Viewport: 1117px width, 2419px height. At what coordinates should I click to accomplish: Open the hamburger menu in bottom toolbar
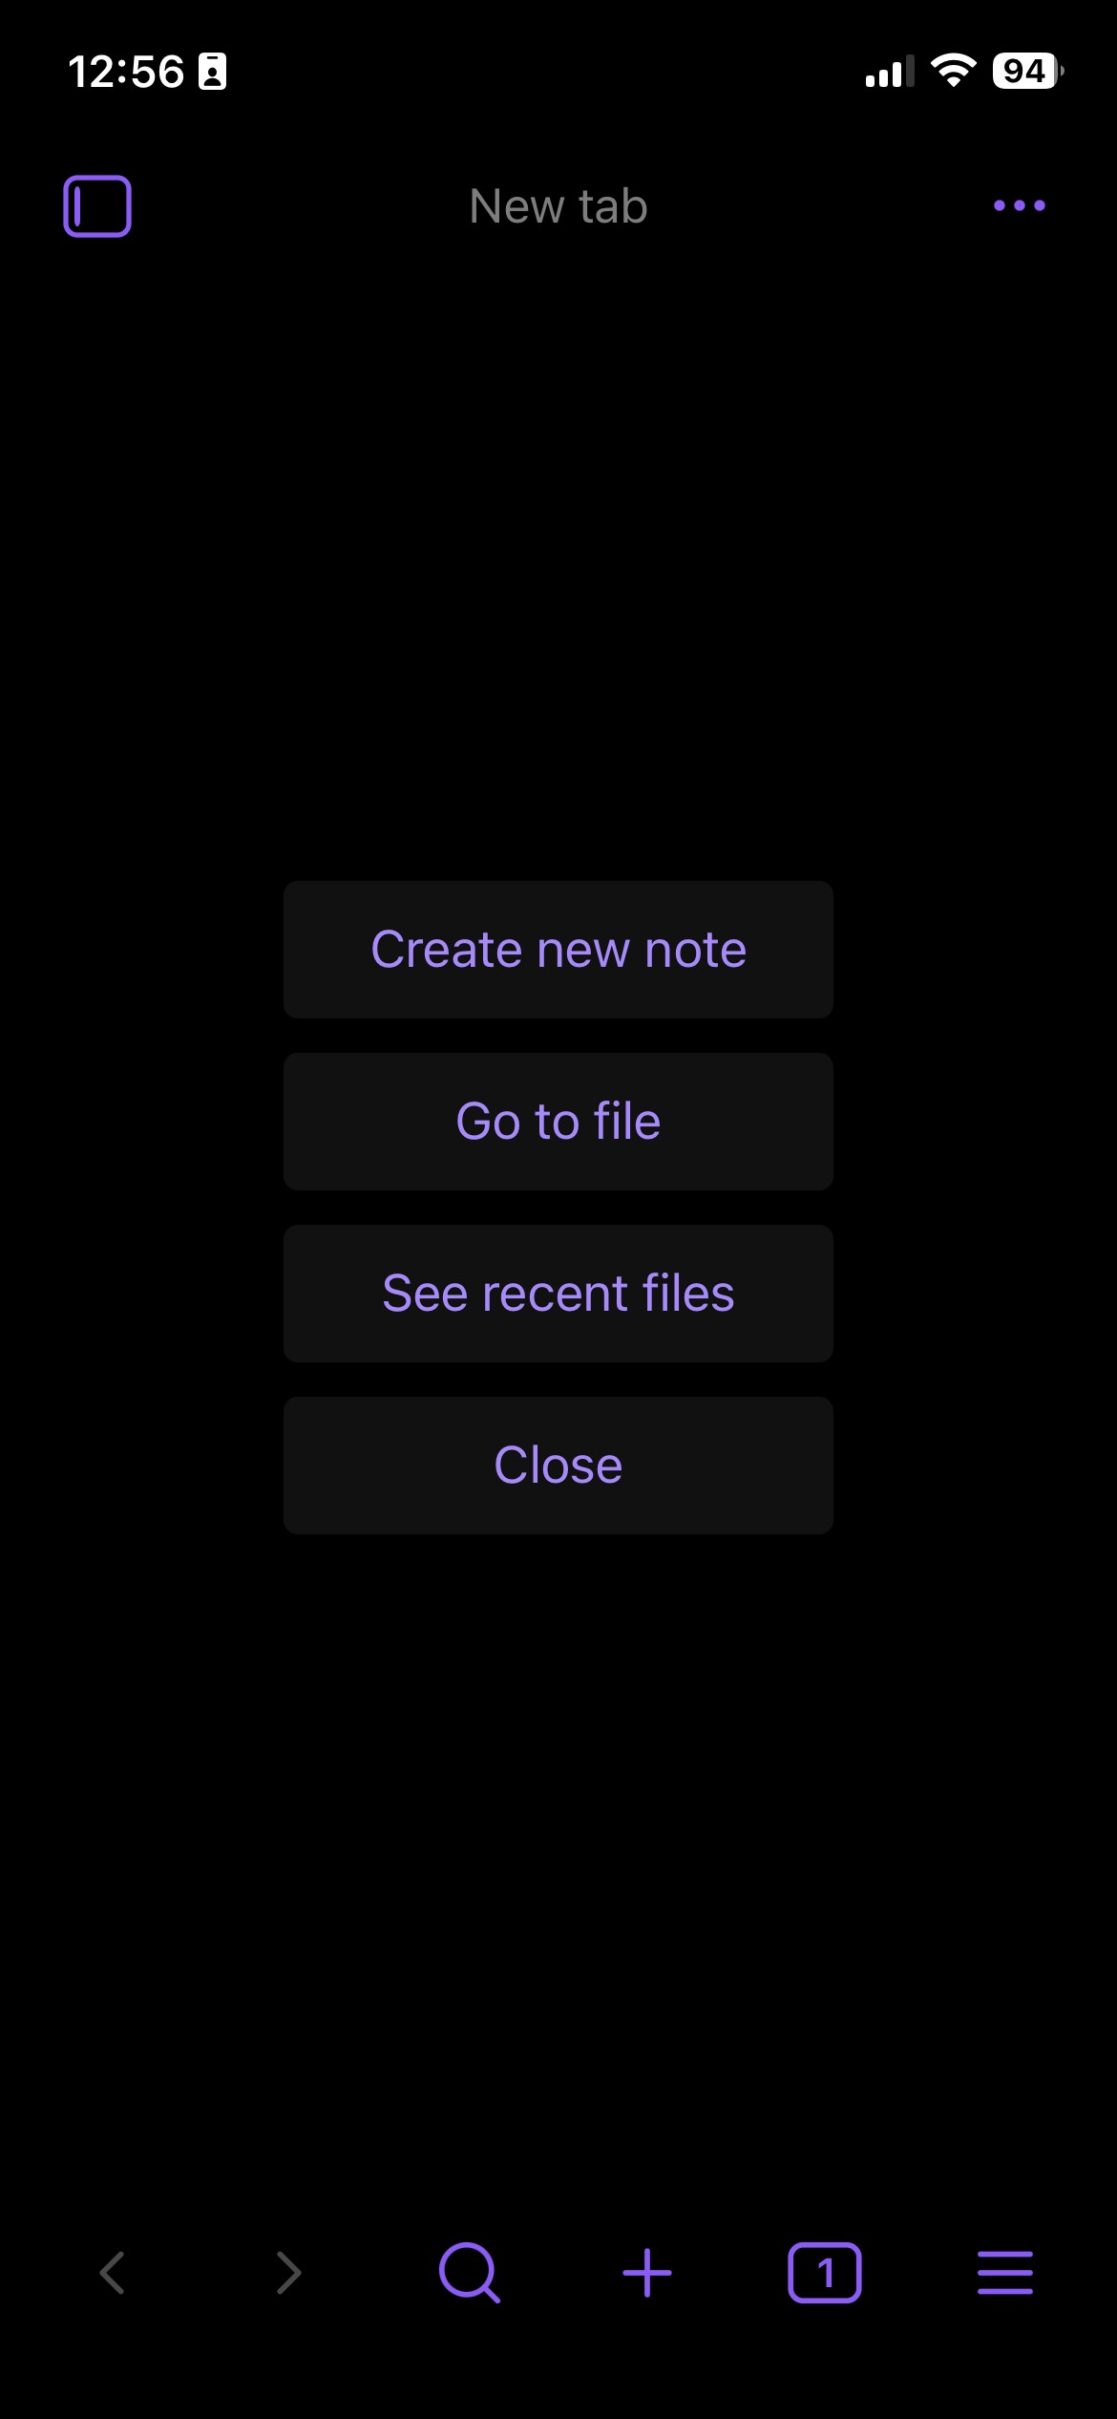pyautogui.click(x=1004, y=2272)
